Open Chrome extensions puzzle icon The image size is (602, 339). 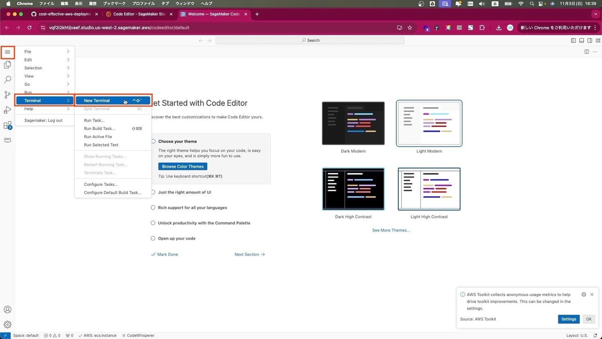click(x=482, y=28)
